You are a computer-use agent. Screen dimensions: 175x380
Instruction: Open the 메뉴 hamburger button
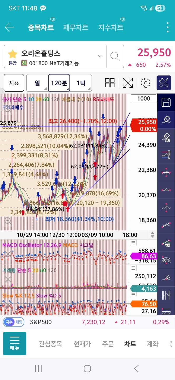click(x=14, y=343)
